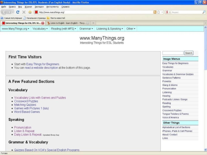The width and height of the screenshot is (207, 155).
Task: Open sidebar Voice of America link
Action: pos(171,118)
